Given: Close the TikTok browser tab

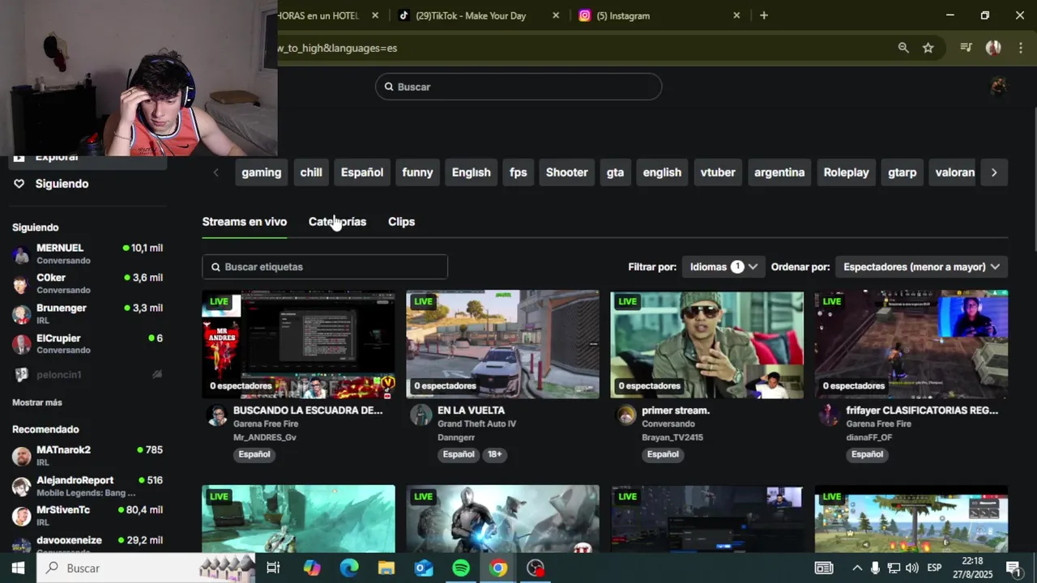Looking at the screenshot, I should click(556, 15).
